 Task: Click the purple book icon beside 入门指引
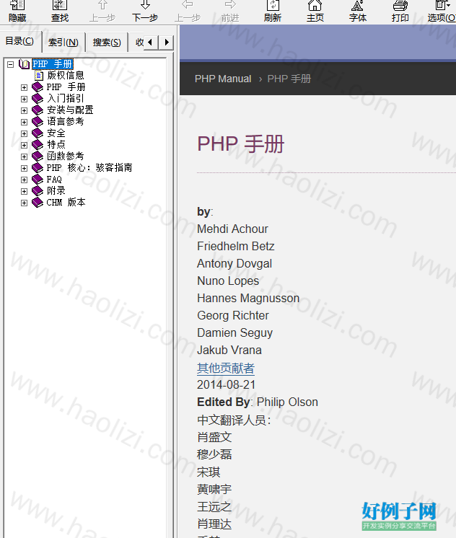[37, 99]
